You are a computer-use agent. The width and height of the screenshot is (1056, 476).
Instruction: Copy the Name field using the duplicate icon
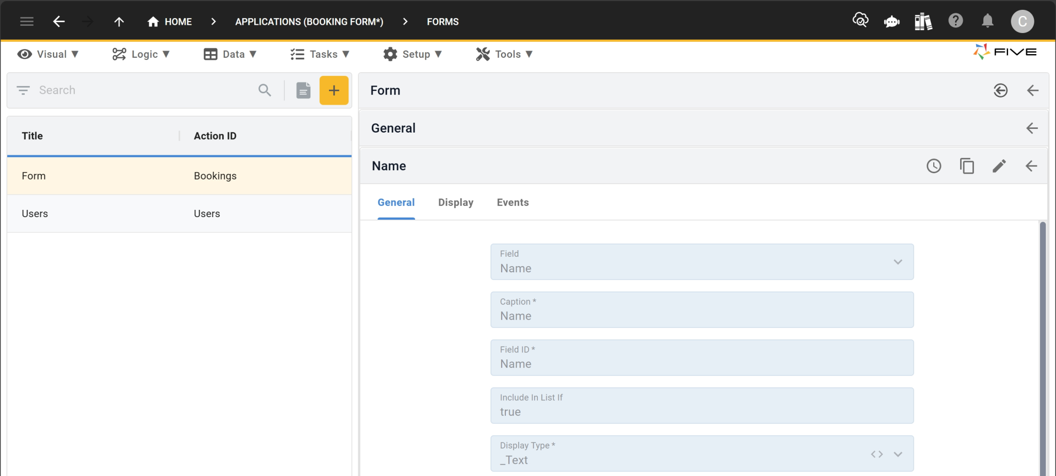pyautogui.click(x=967, y=166)
